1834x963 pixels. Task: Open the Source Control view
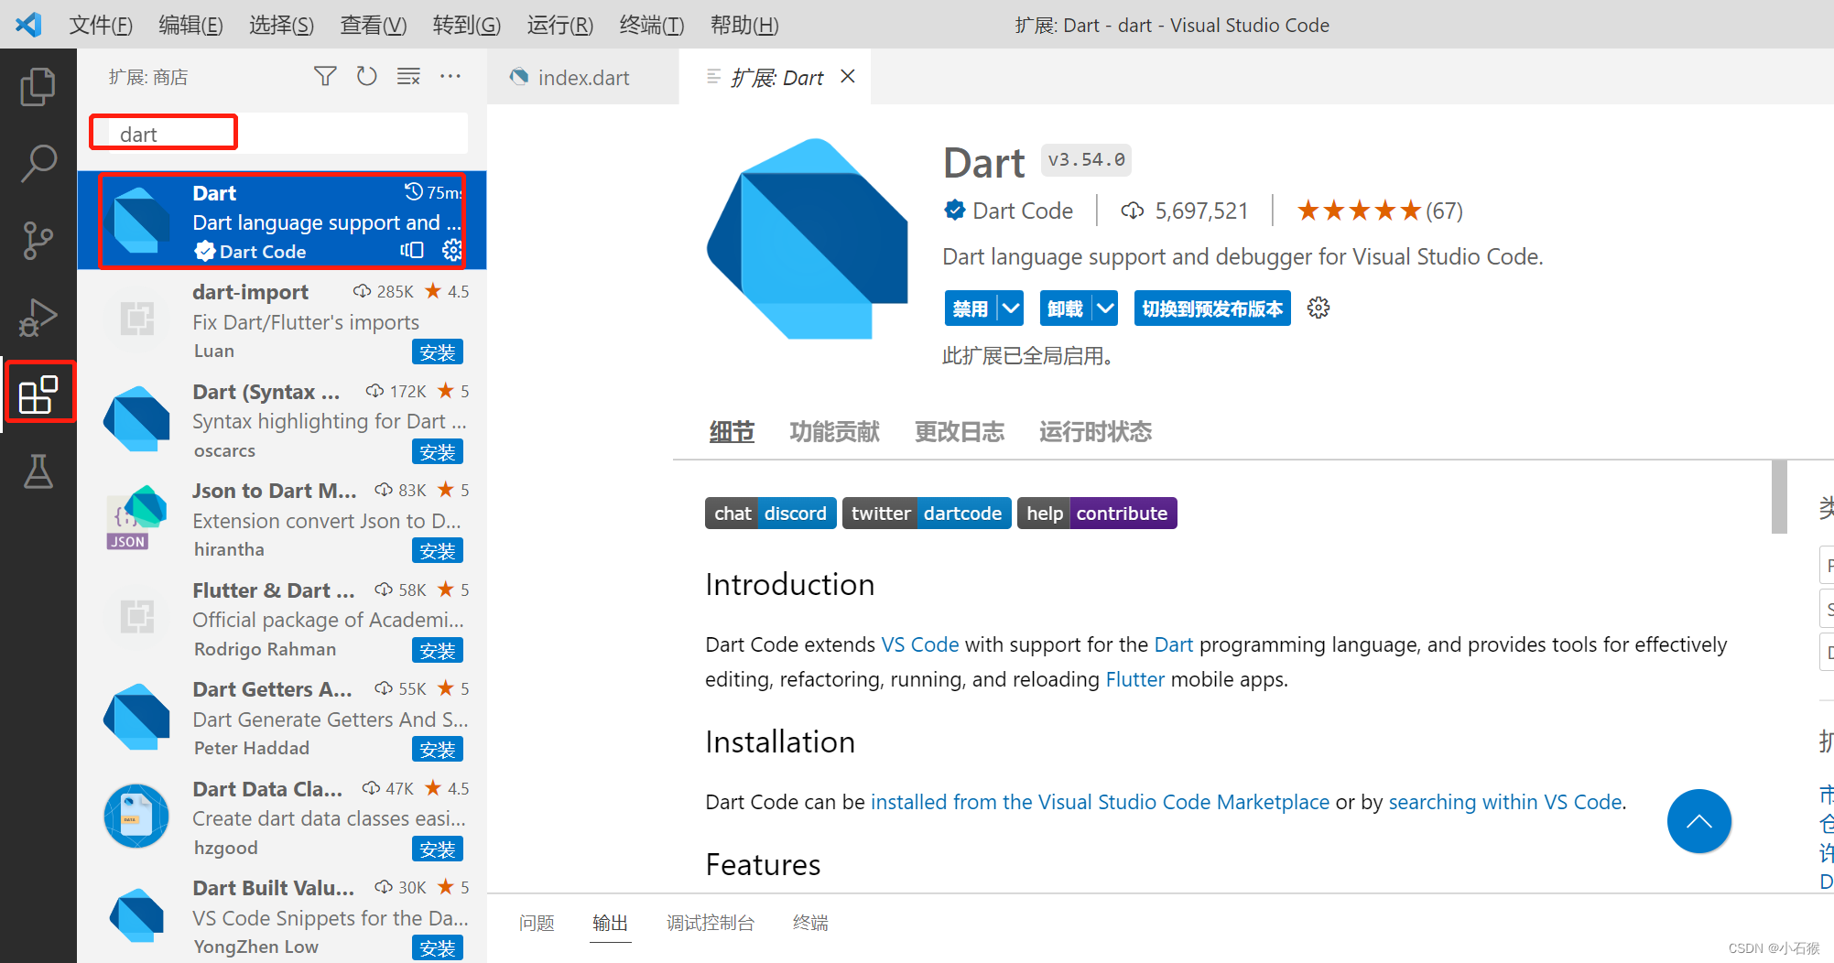(x=38, y=240)
